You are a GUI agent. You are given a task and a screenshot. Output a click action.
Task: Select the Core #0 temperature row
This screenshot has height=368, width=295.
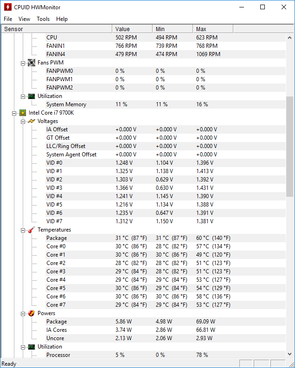143,246
